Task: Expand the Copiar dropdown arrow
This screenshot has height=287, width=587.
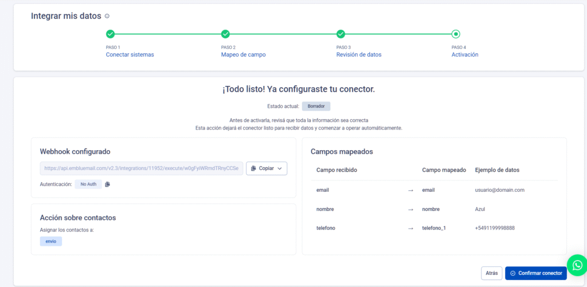Action: 279,168
